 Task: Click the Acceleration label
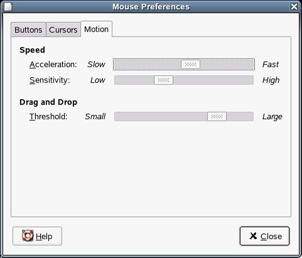click(53, 65)
